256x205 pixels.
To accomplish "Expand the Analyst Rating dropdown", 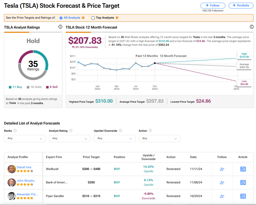I will (x=69, y=138).
